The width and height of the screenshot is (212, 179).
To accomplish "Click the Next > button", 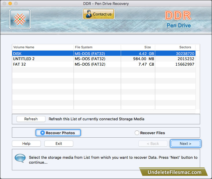I will click(185, 143).
